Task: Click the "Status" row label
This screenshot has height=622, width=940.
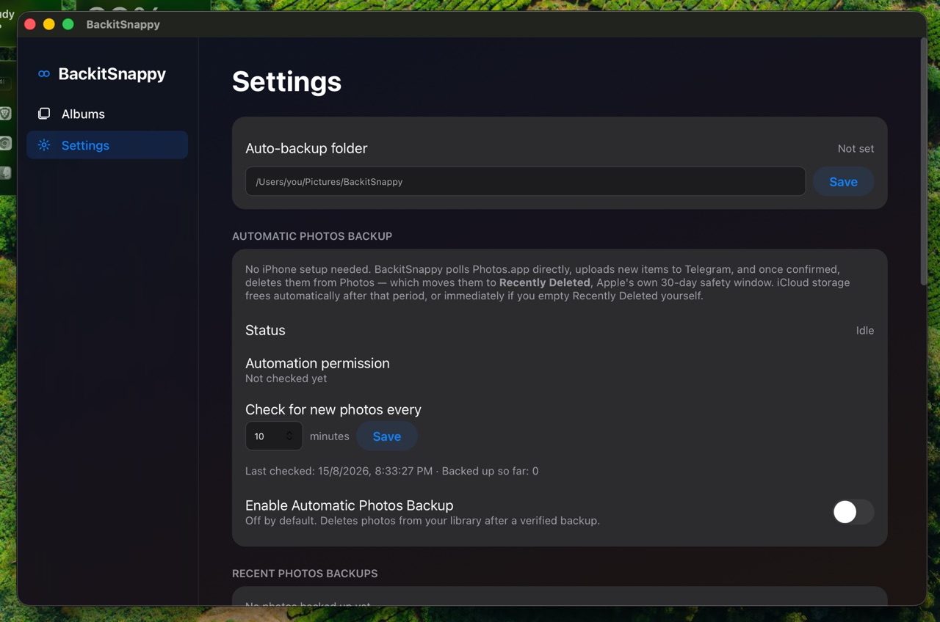Action: coord(265,330)
